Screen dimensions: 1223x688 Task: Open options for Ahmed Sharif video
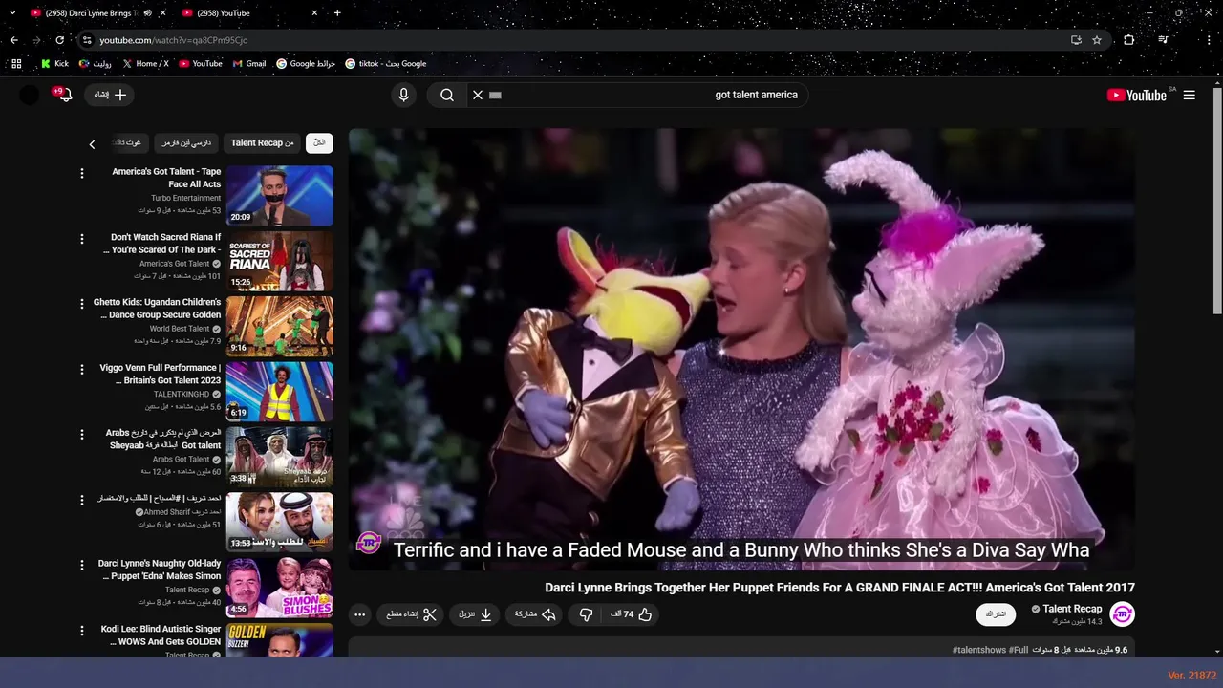point(82,500)
